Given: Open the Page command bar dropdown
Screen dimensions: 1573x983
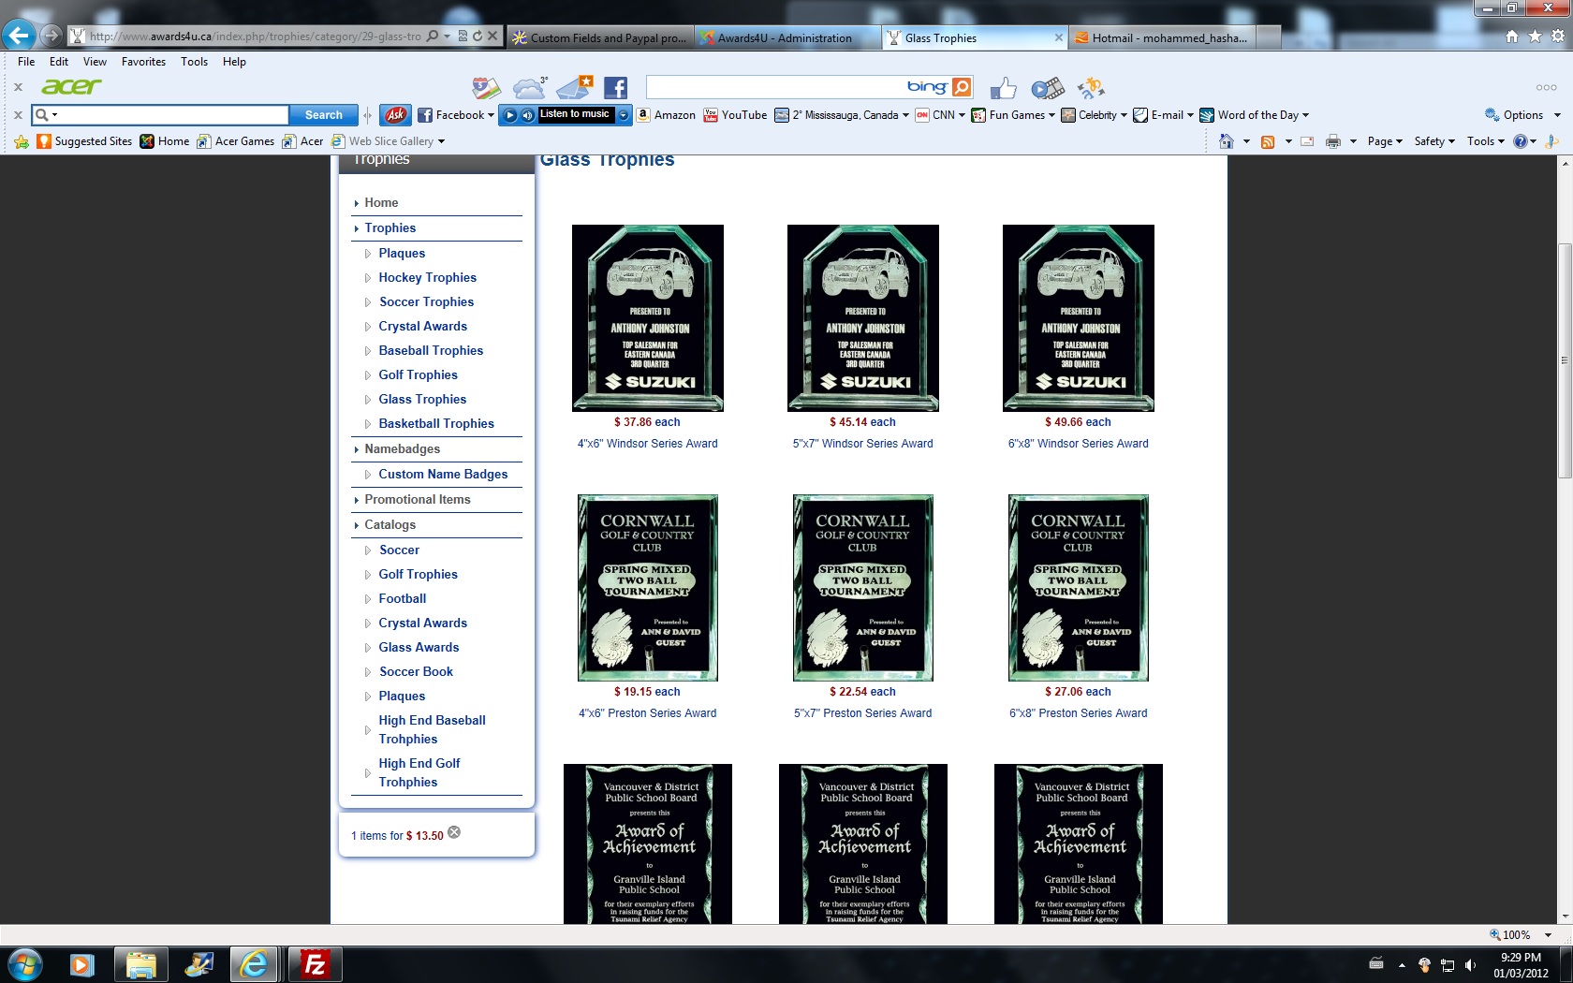Looking at the screenshot, I should coord(1385,141).
